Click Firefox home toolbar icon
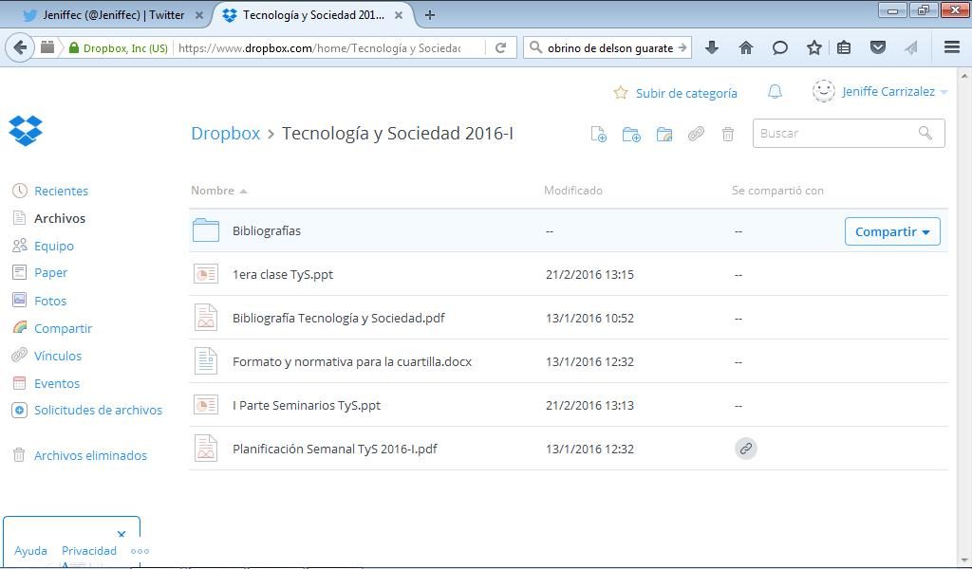The height and width of the screenshot is (569, 972). pos(746,47)
